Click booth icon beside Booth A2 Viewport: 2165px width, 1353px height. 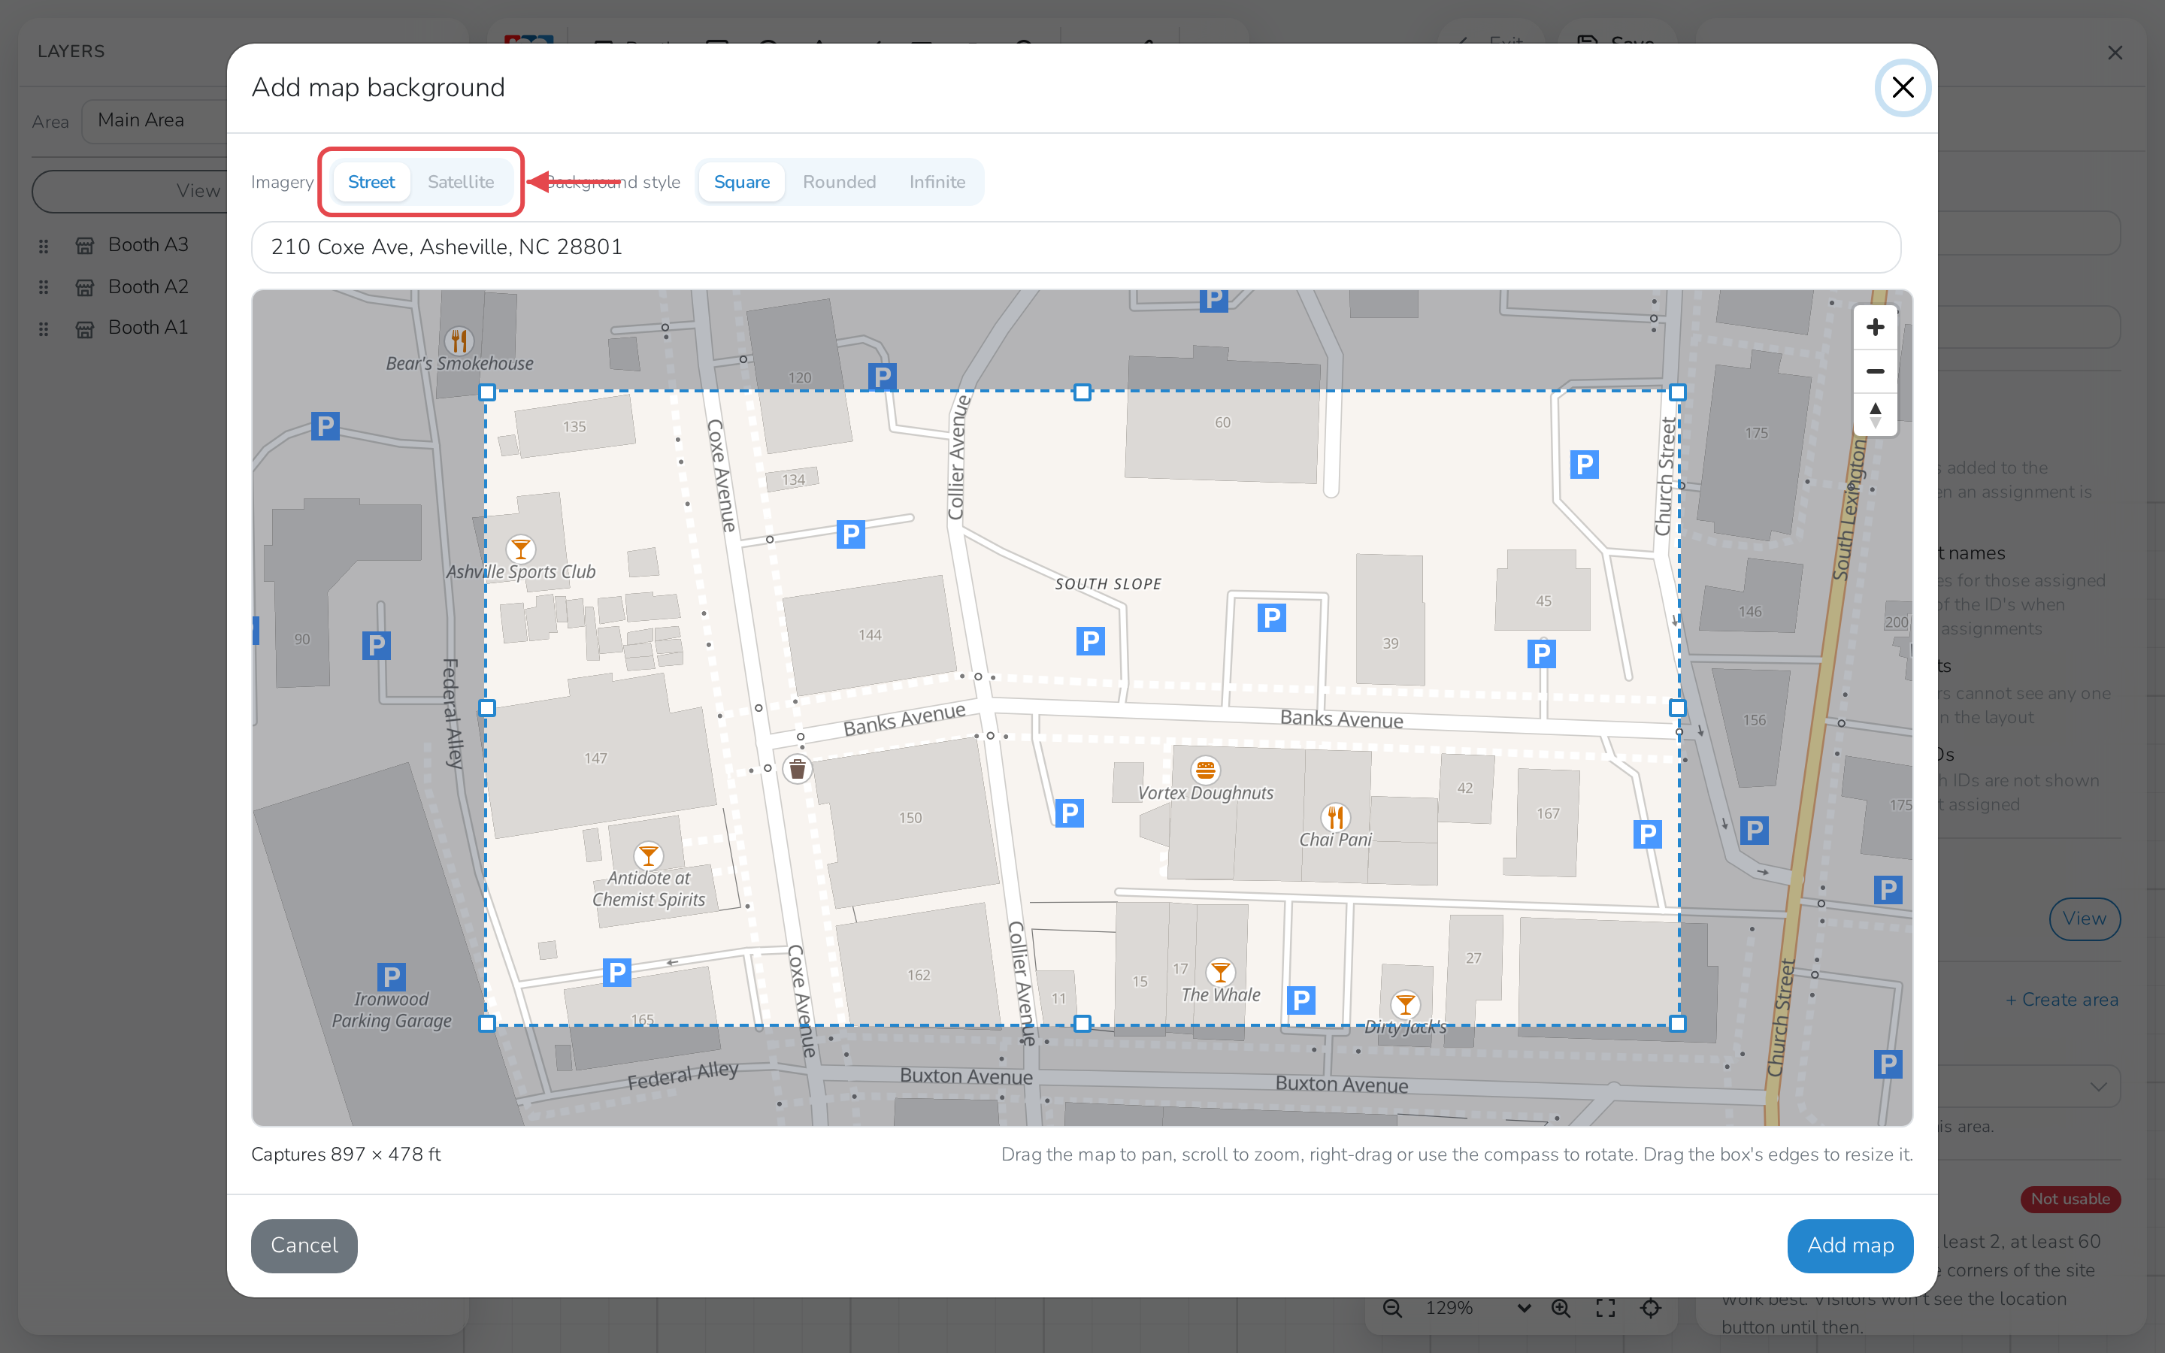pyautogui.click(x=85, y=287)
